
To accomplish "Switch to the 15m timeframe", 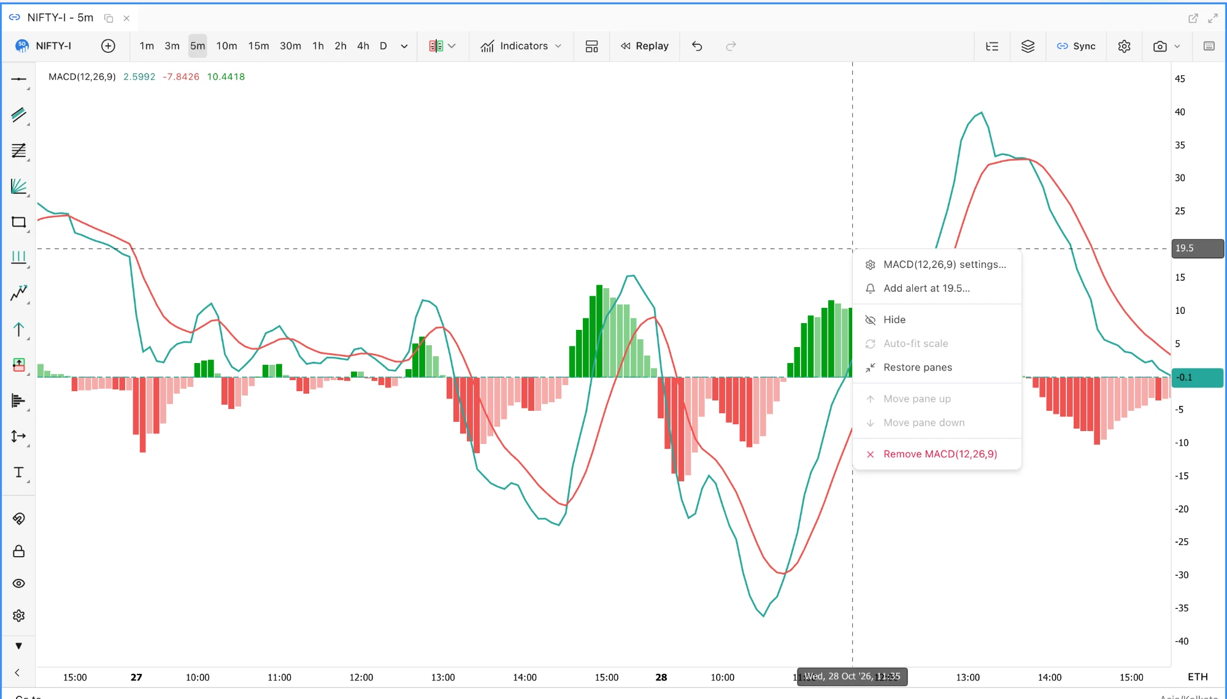I will coord(258,46).
